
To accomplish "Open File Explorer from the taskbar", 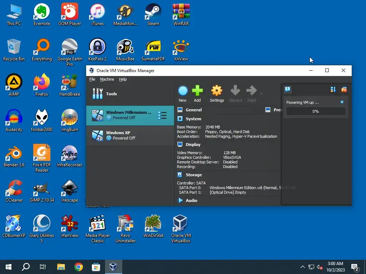I will [x=61, y=267].
